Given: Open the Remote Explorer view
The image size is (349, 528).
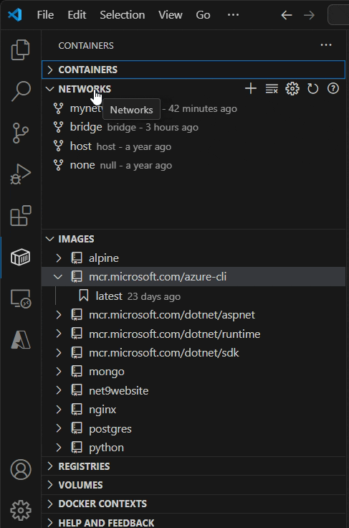Looking at the screenshot, I should 21,298.
